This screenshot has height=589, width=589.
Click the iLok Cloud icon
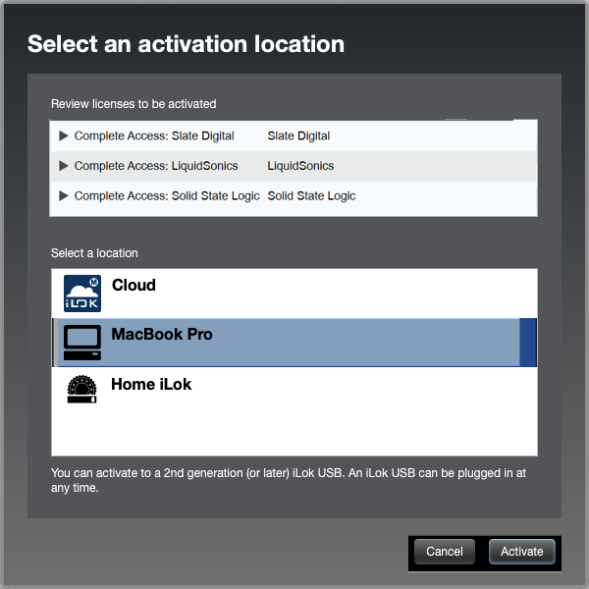(x=82, y=294)
